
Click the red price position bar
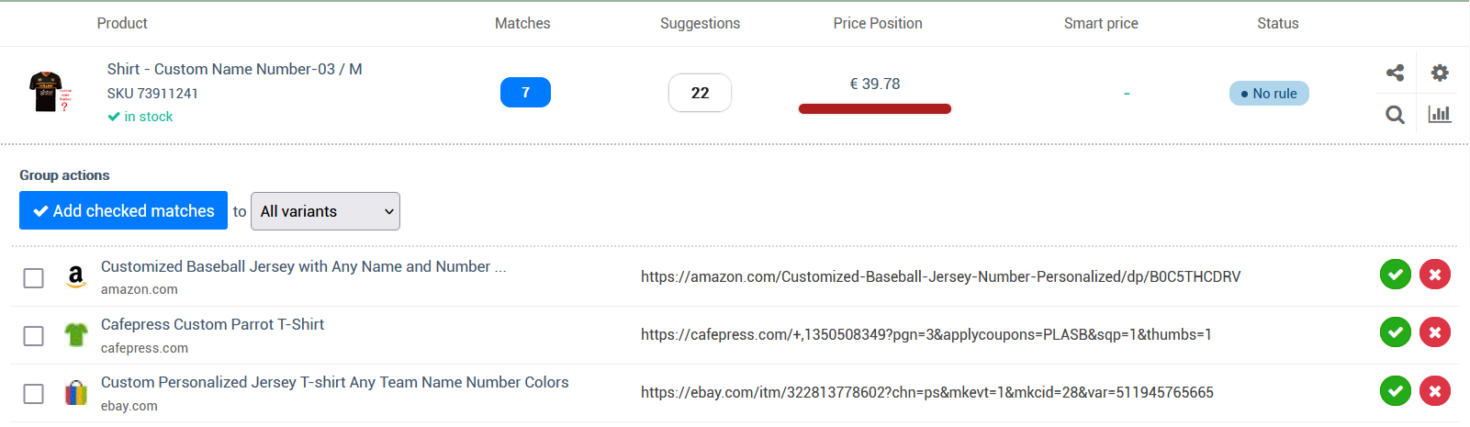point(875,108)
